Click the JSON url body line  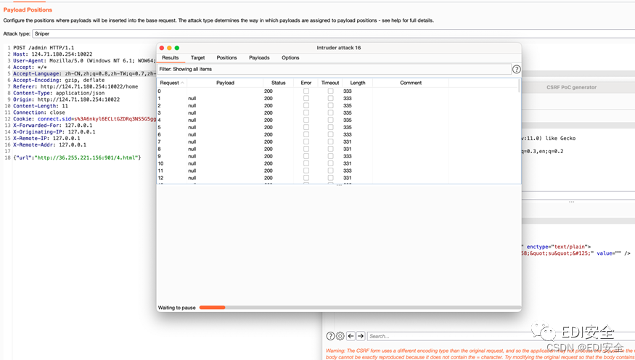77,157
